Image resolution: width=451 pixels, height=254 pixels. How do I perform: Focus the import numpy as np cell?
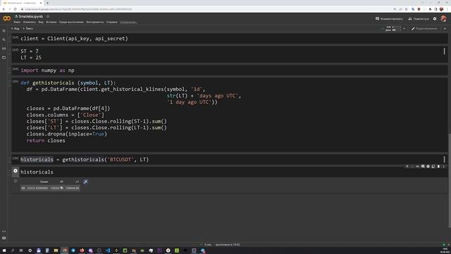click(x=229, y=71)
